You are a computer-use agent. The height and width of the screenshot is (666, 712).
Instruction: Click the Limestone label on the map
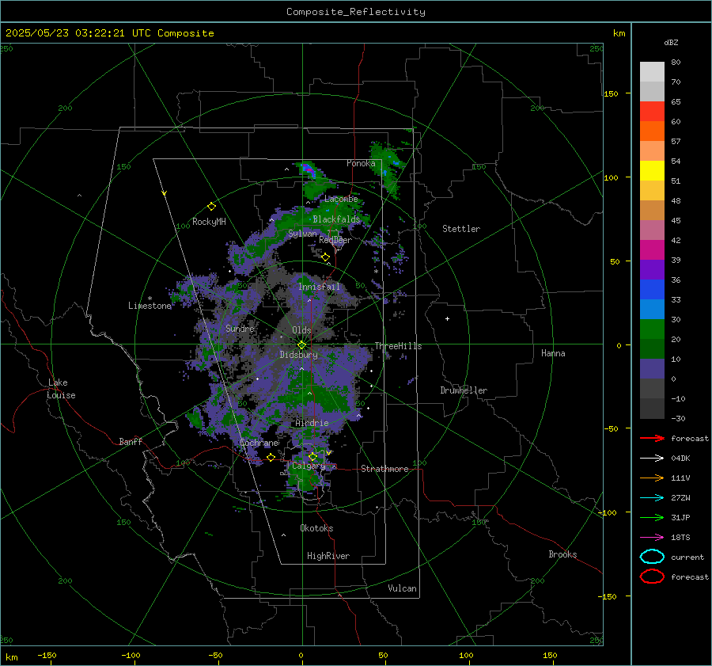coord(150,306)
